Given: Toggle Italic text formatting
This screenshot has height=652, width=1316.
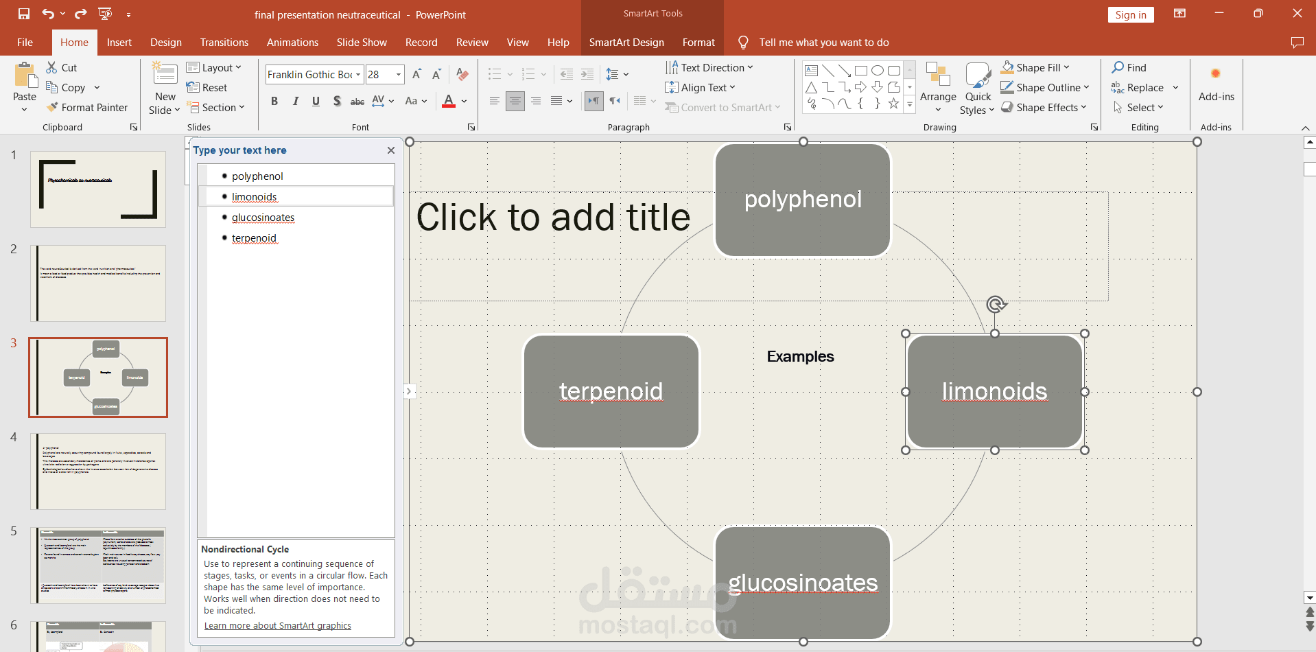Looking at the screenshot, I should click(296, 101).
